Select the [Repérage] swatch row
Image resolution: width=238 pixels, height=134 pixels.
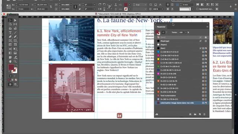[x=182, y=41]
